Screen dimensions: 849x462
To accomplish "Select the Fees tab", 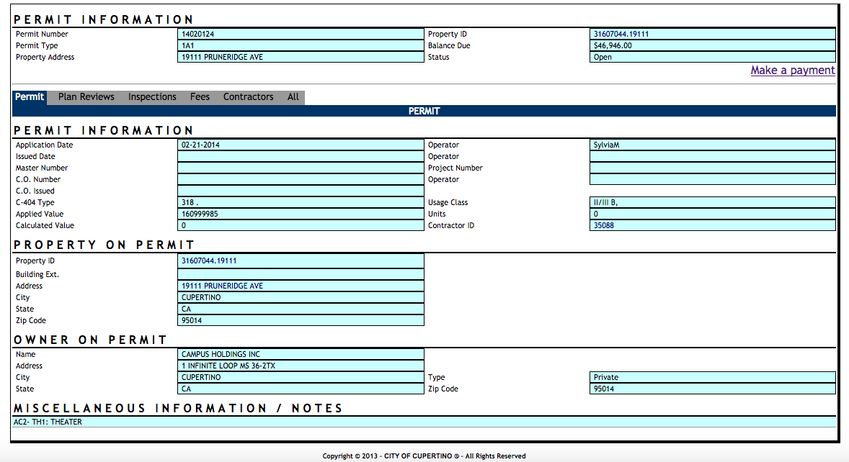I will click(200, 96).
